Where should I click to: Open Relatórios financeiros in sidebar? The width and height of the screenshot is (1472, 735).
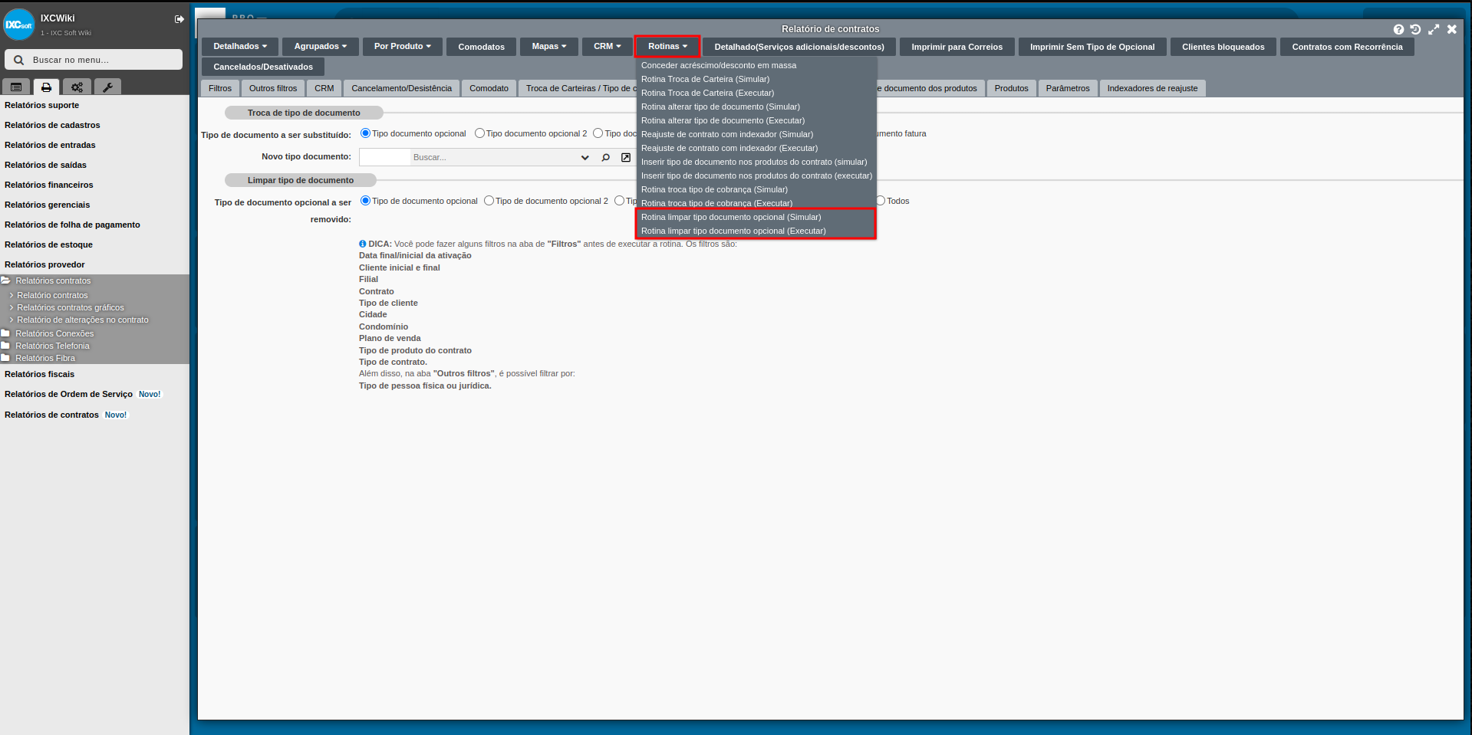pos(49,185)
